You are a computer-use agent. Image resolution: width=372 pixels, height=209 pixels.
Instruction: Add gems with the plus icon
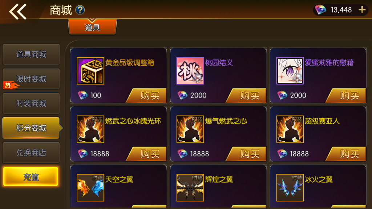pos(362,10)
